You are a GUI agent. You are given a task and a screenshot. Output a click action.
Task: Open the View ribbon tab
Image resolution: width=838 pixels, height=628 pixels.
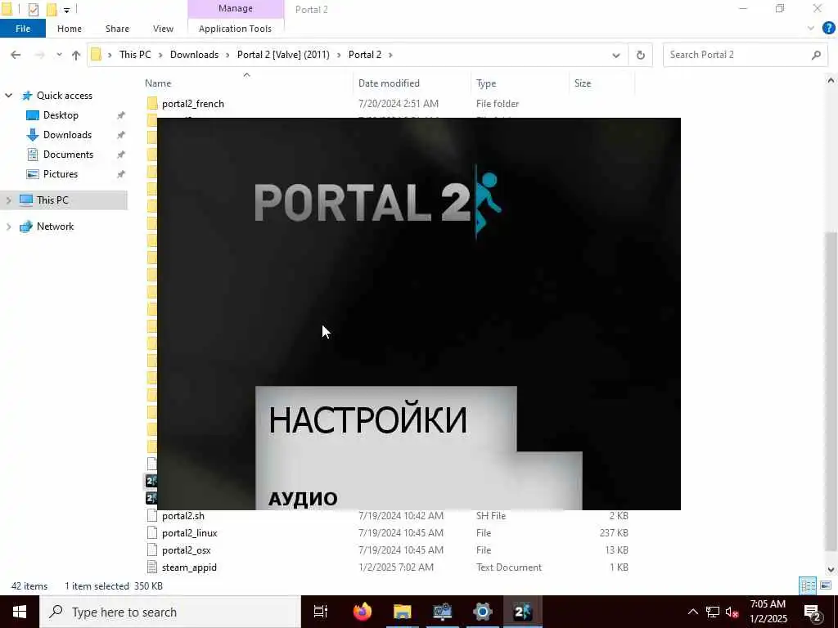coord(163,29)
